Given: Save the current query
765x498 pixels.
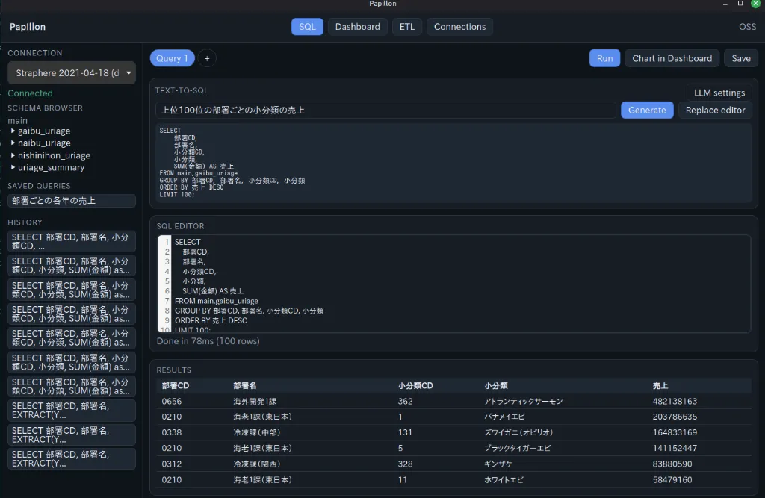Looking at the screenshot, I should (x=740, y=58).
